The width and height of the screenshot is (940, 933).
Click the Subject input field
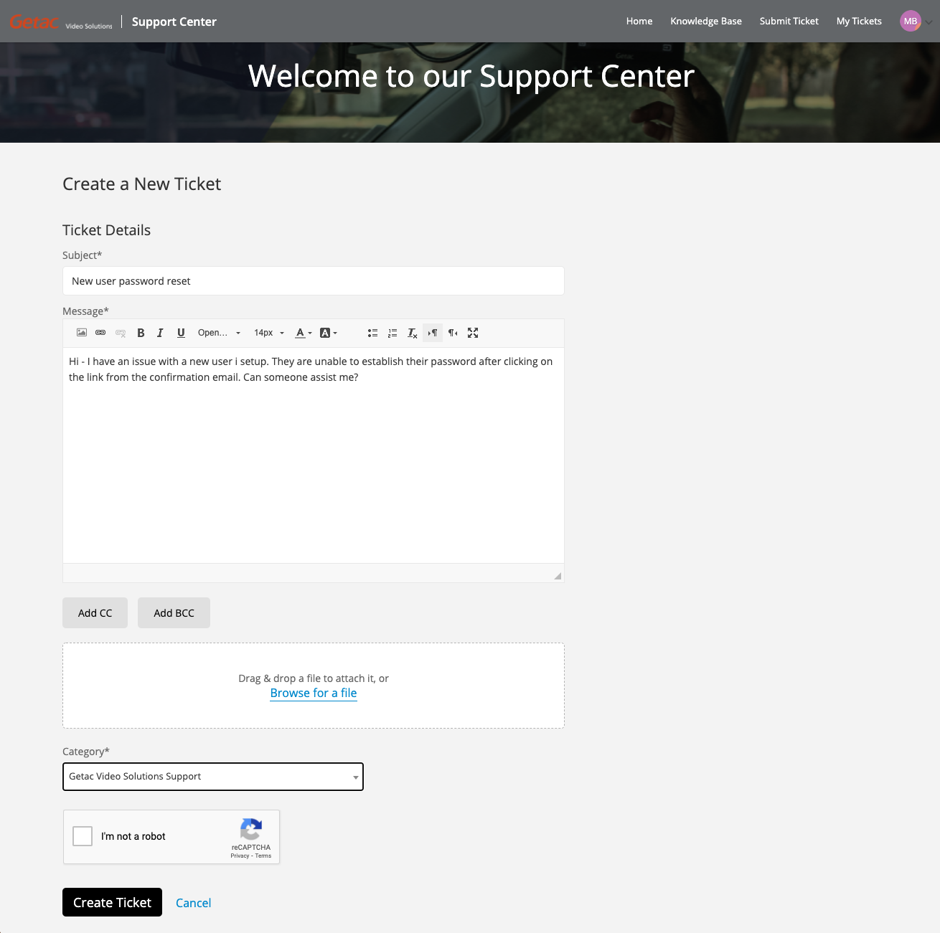pos(314,281)
